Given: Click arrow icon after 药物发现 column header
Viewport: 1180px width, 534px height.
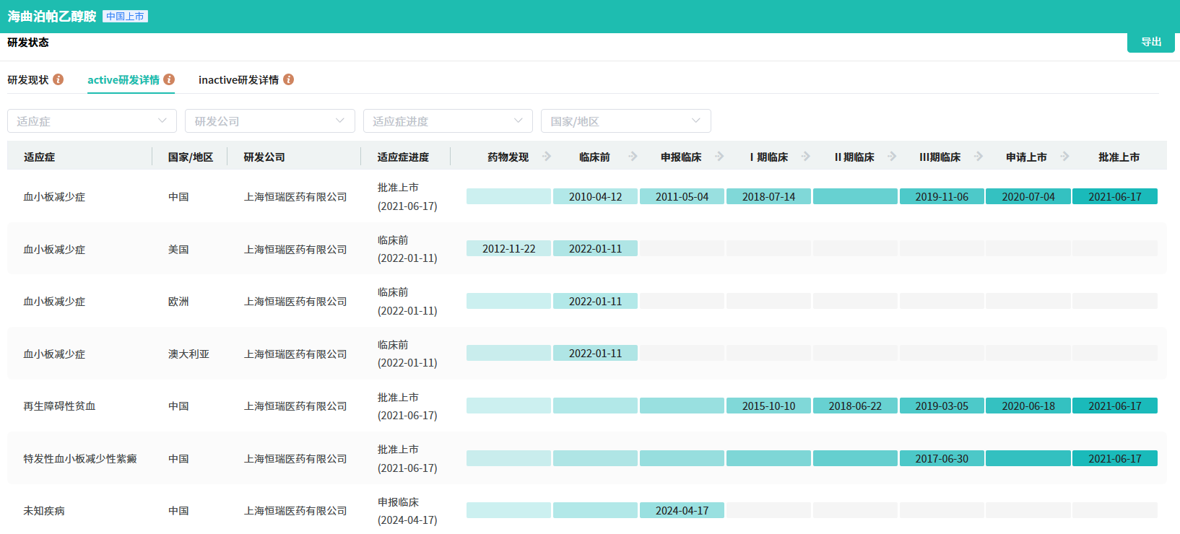Looking at the screenshot, I should [x=547, y=157].
